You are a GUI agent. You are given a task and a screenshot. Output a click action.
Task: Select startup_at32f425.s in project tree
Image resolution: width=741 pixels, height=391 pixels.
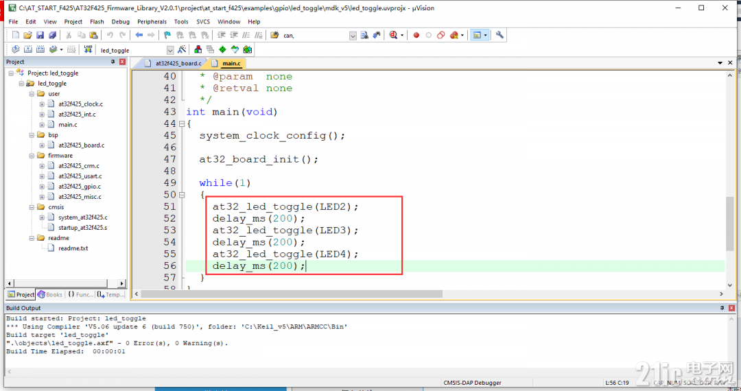[83, 228]
